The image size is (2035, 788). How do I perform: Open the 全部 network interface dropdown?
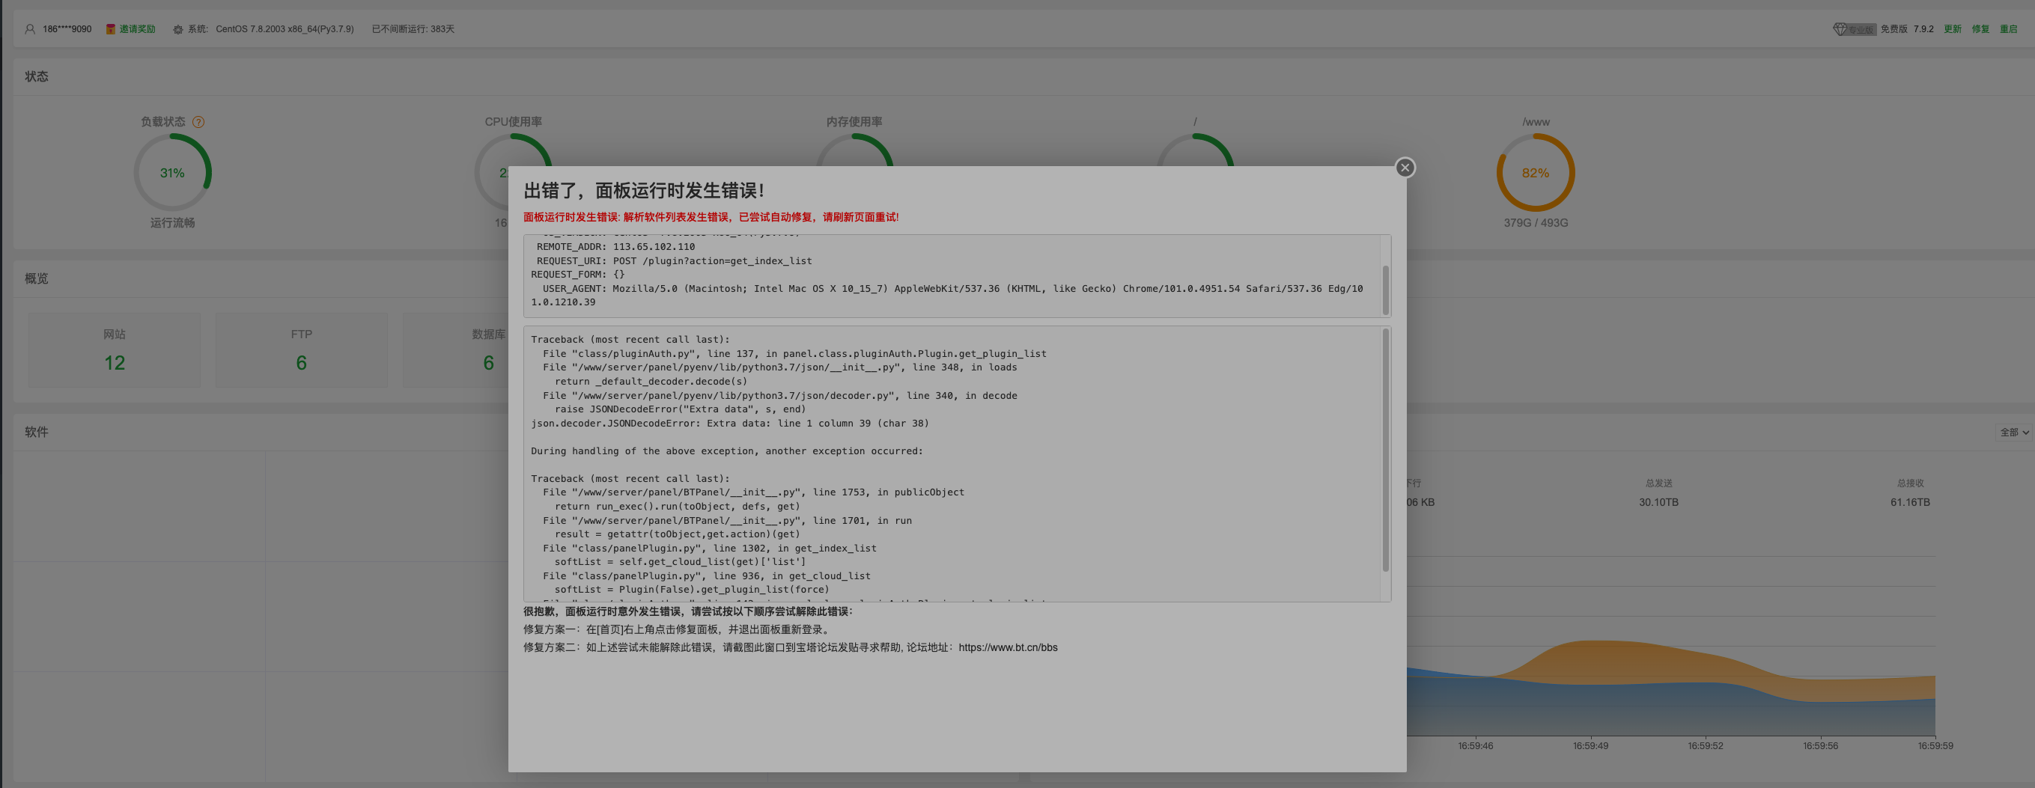[2013, 432]
